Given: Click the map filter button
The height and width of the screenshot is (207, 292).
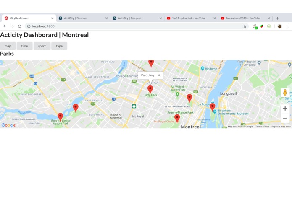Looking at the screenshot, I should tap(8, 46).
